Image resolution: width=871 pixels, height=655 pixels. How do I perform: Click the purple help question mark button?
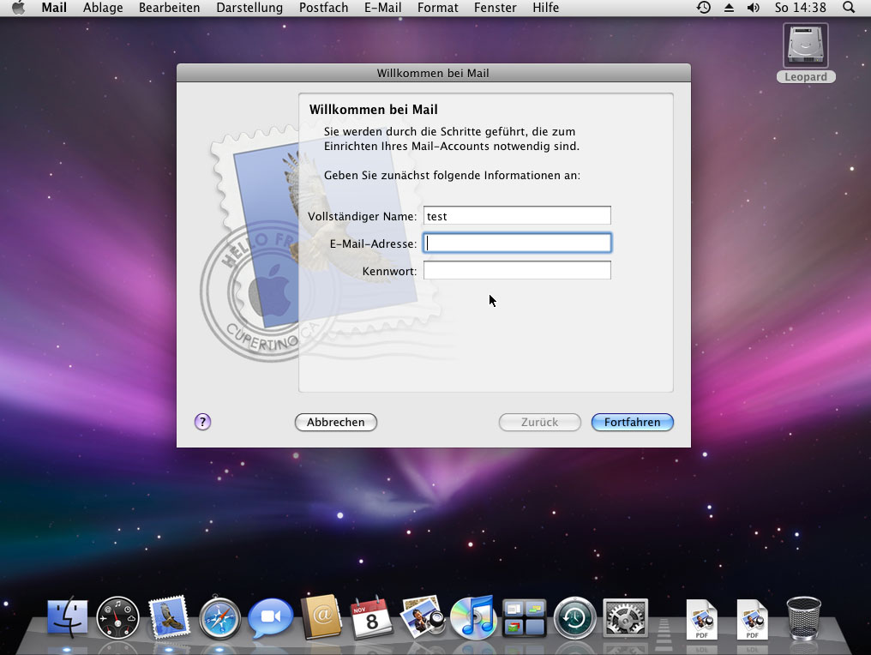(x=202, y=422)
